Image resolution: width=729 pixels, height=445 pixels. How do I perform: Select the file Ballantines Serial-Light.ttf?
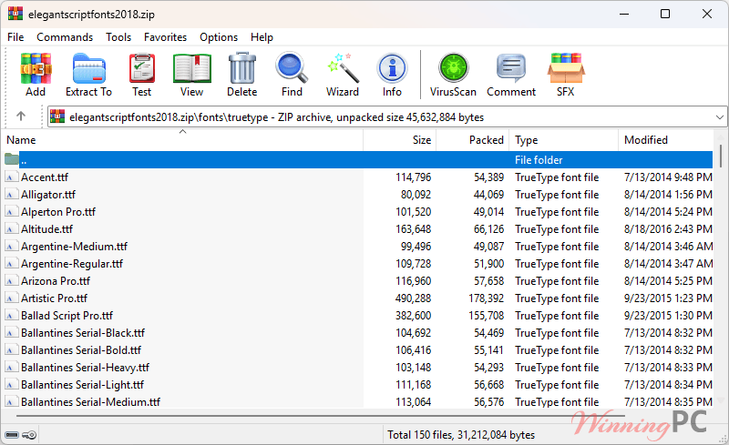point(82,385)
